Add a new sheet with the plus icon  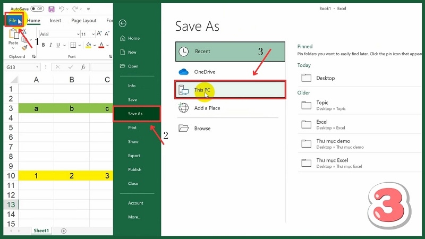(64, 231)
